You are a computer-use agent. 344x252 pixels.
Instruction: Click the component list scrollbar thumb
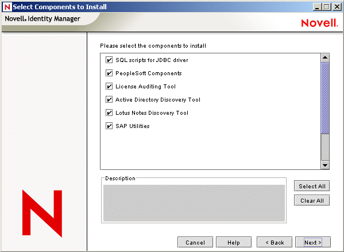coord(325,98)
